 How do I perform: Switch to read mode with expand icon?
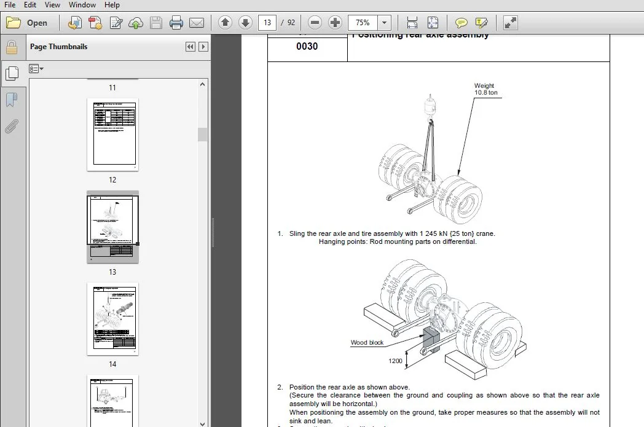[511, 23]
